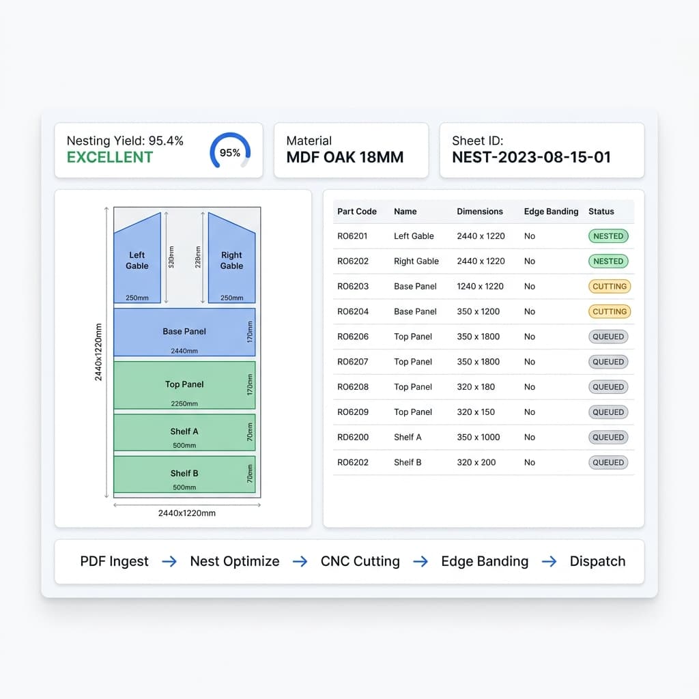The image size is (699, 699).
Task: Click dimensions value 320 x 150
Action: 476,412
